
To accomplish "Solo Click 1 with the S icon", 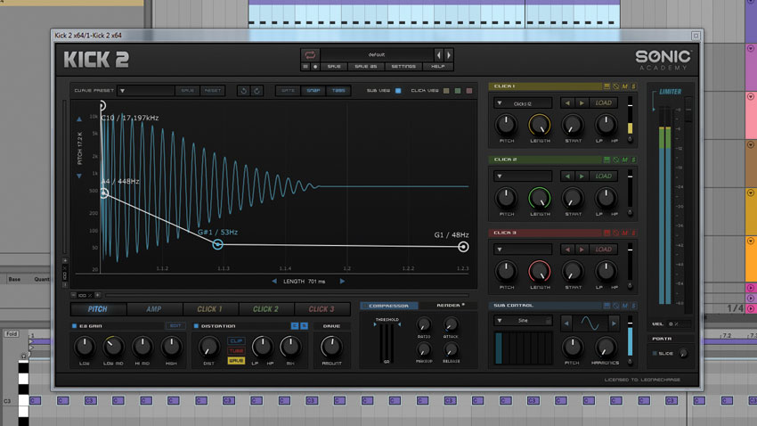I will pyautogui.click(x=633, y=86).
